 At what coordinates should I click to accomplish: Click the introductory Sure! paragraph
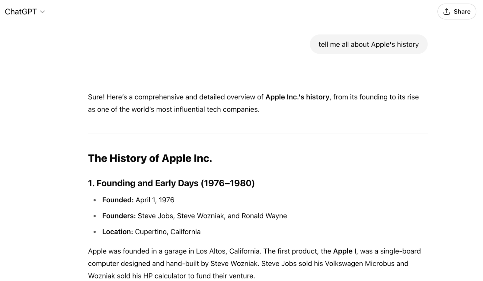click(x=253, y=103)
